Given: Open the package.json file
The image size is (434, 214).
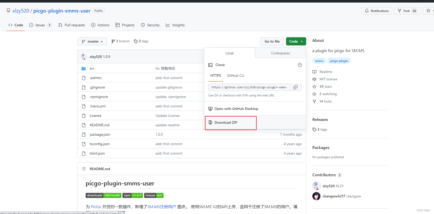Looking at the screenshot, I should pyautogui.click(x=100, y=134).
